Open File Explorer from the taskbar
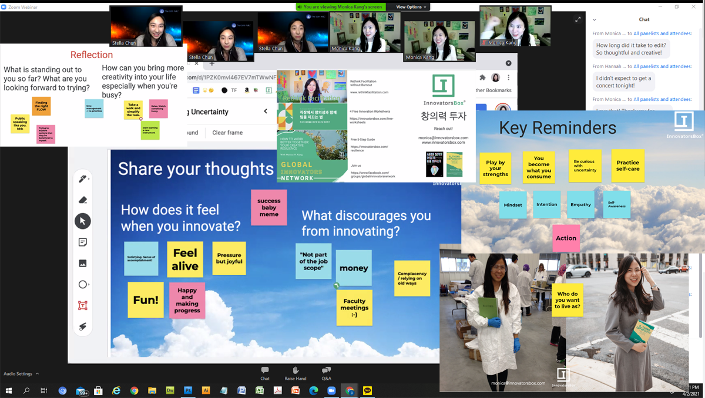 click(152, 390)
